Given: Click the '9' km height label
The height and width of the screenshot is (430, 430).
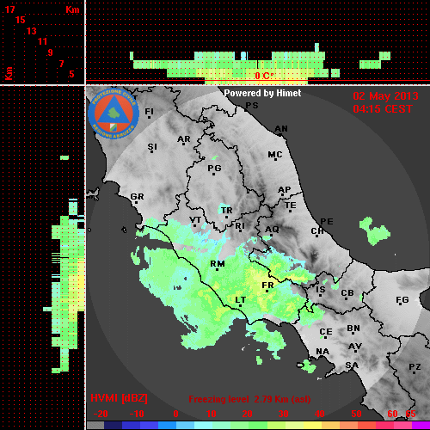Looking at the screenshot, I should (x=51, y=52).
